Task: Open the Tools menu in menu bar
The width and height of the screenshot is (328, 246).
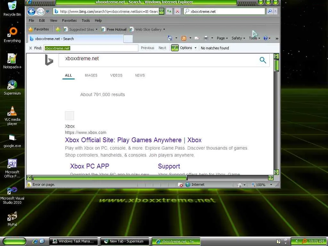Action: [86, 20]
